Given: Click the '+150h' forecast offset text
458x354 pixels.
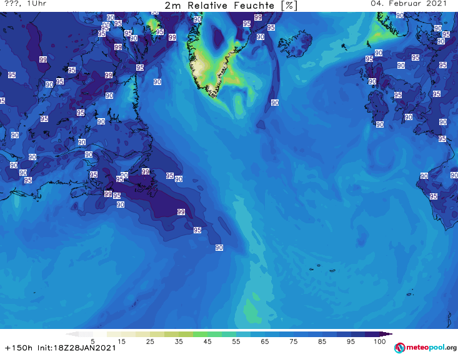Looking at the screenshot, I should (x=19, y=348).
